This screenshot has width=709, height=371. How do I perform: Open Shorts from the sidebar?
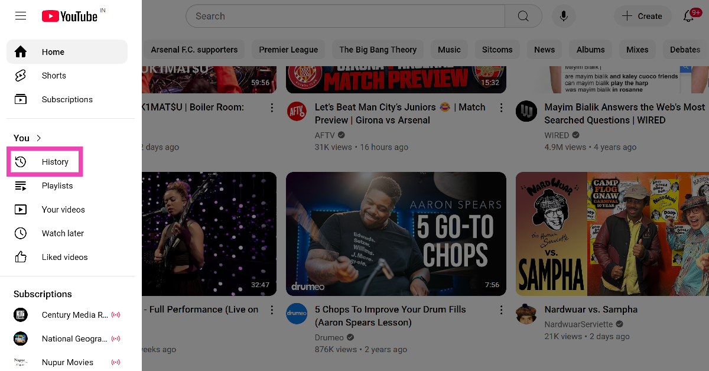tap(54, 76)
